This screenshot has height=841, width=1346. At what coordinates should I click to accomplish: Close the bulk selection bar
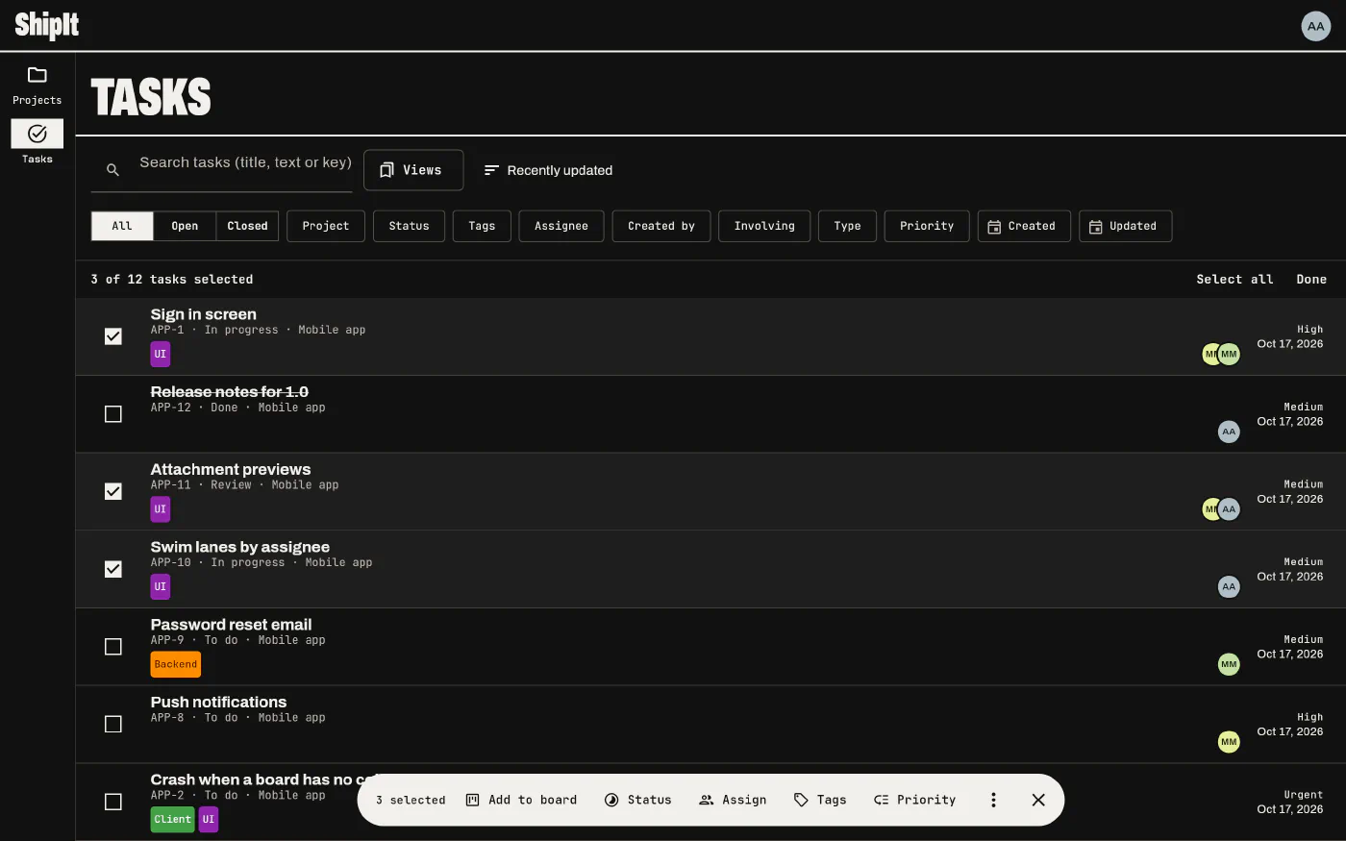coord(1038,800)
